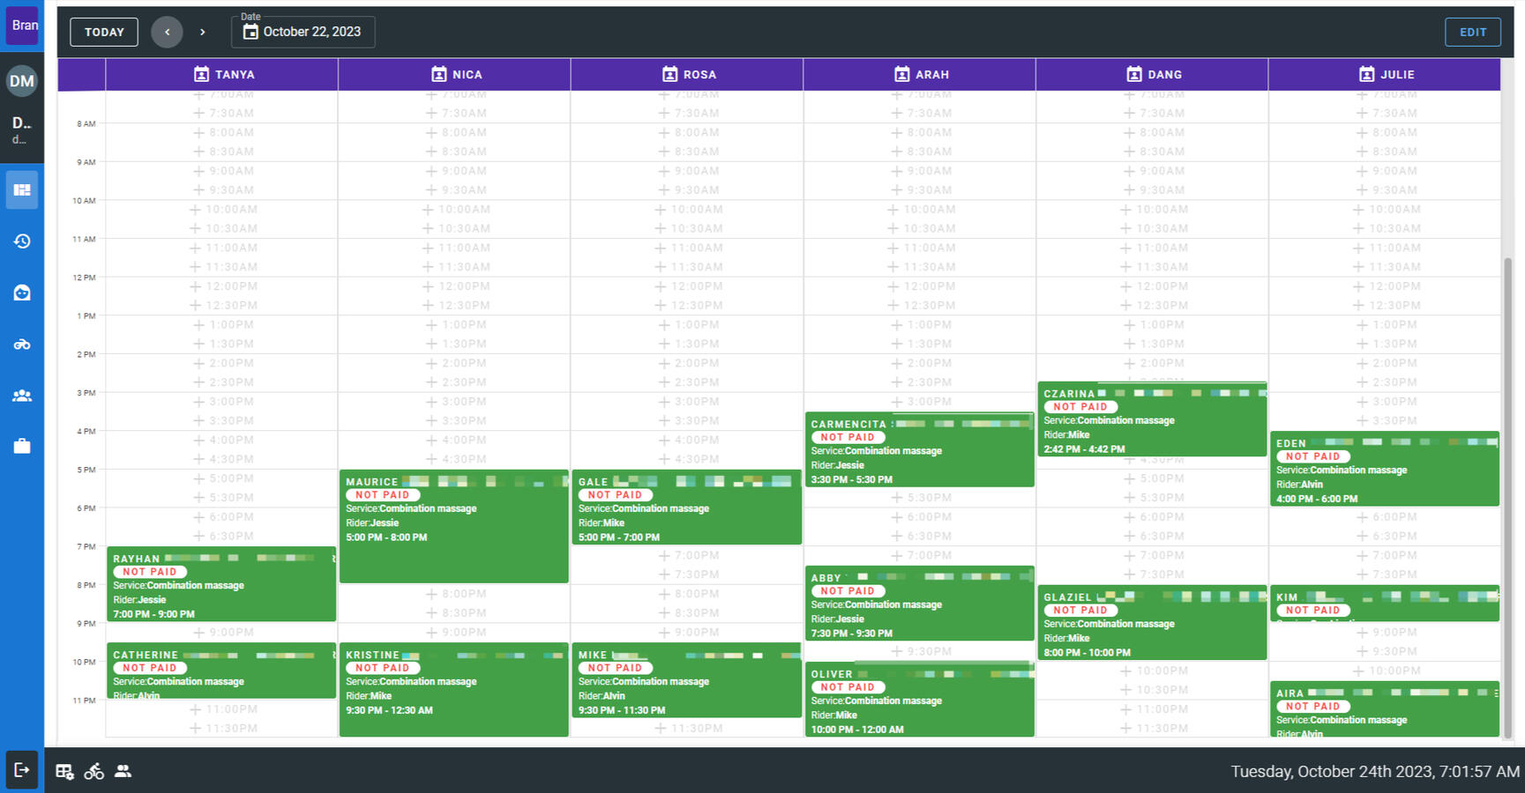Image resolution: width=1525 pixels, height=793 pixels.
Task: Open the history clock icon in sidebar
Action: click(x=22, y=241)
